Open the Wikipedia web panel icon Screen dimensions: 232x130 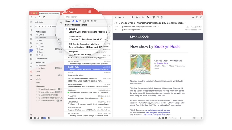31,76
